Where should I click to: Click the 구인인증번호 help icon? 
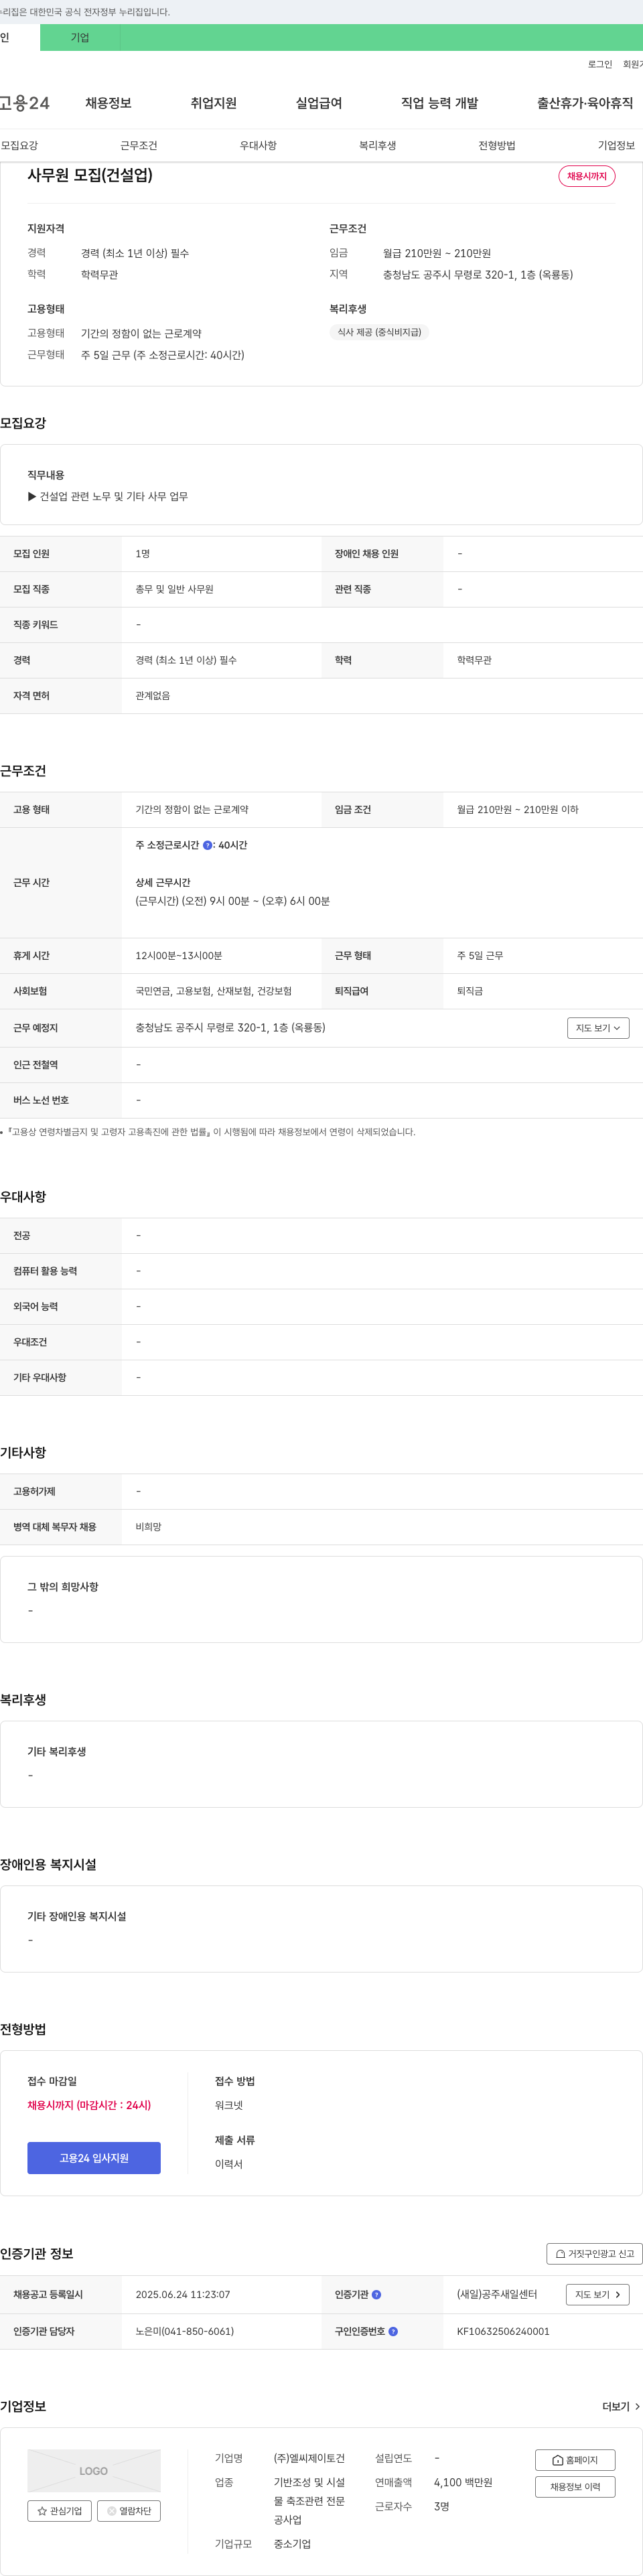coord(393,2332)
